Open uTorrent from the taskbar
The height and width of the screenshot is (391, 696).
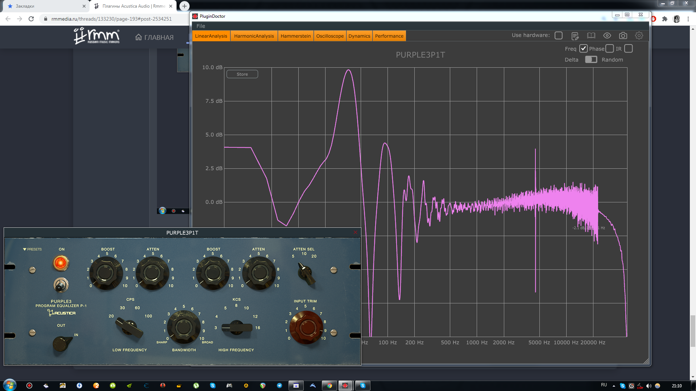pyautogui.click(x=196, y=386)
